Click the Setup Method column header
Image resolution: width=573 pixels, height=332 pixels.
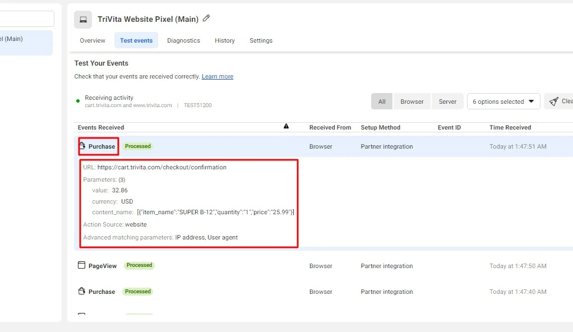point(381,127)
